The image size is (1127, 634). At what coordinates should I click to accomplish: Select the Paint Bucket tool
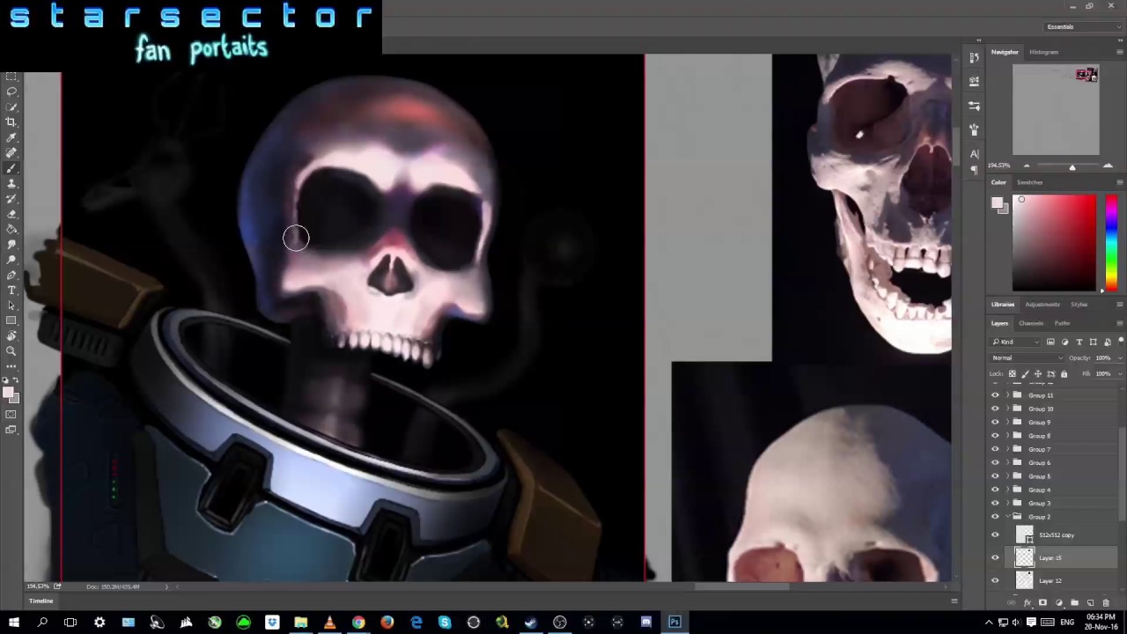pos(11,229)
